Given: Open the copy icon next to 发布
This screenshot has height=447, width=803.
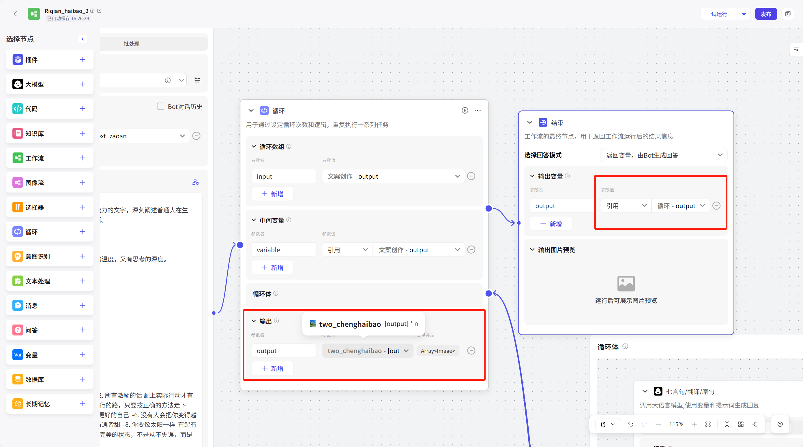Looking at the screenshot, I should [x=788, y=14].
